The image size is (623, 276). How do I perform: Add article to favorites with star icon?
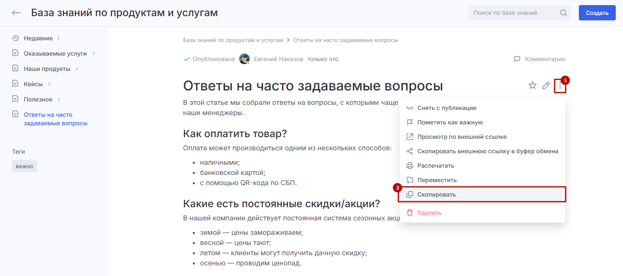click(532, 86)
